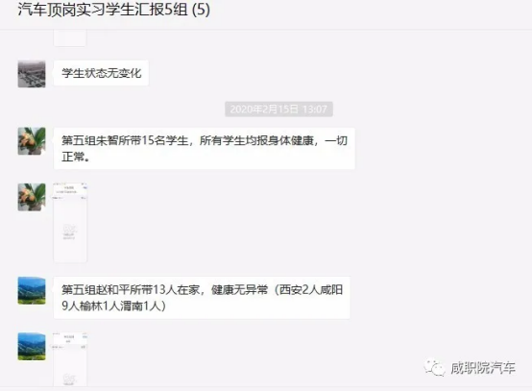Click the 咸职院汽车 watermark text
This screenshot has height=392, width=532.
pos(483,368)
